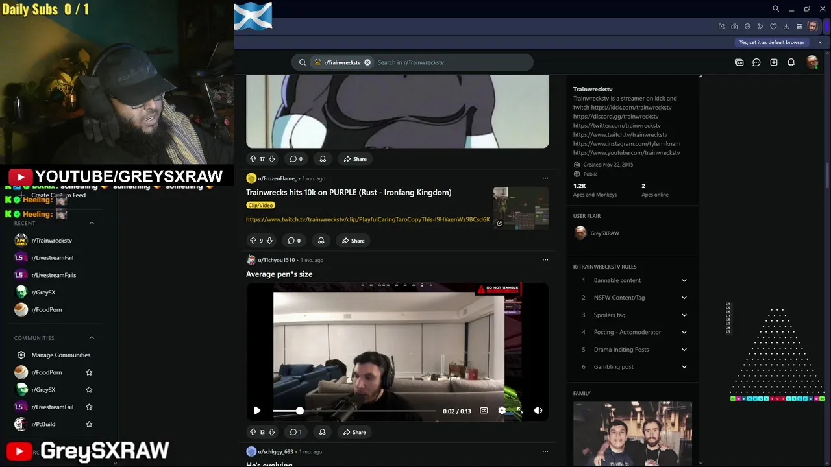Click the browser profile avatar in toolbar
Image resolution: width=831 pixels, height=467 pixels.
point(813,27)
